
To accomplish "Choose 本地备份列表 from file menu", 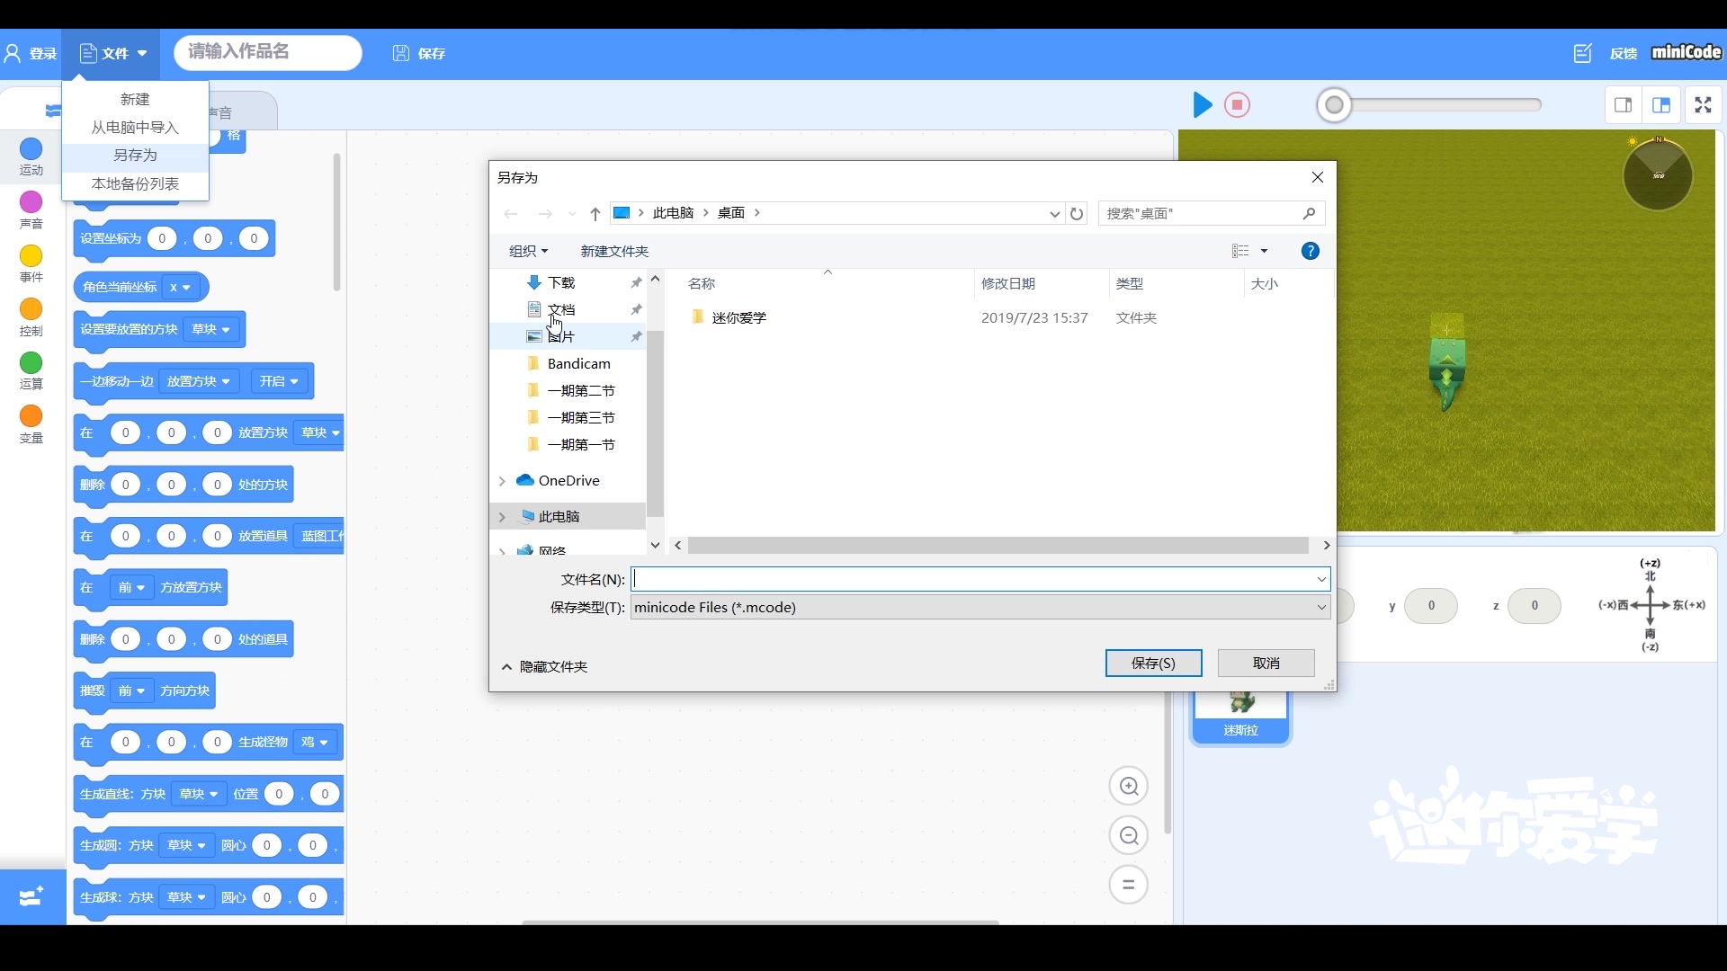I will [135, 184].
